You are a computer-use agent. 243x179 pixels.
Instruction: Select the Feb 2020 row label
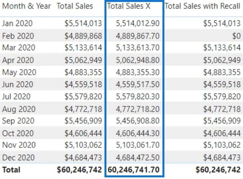tap(18, 36)
